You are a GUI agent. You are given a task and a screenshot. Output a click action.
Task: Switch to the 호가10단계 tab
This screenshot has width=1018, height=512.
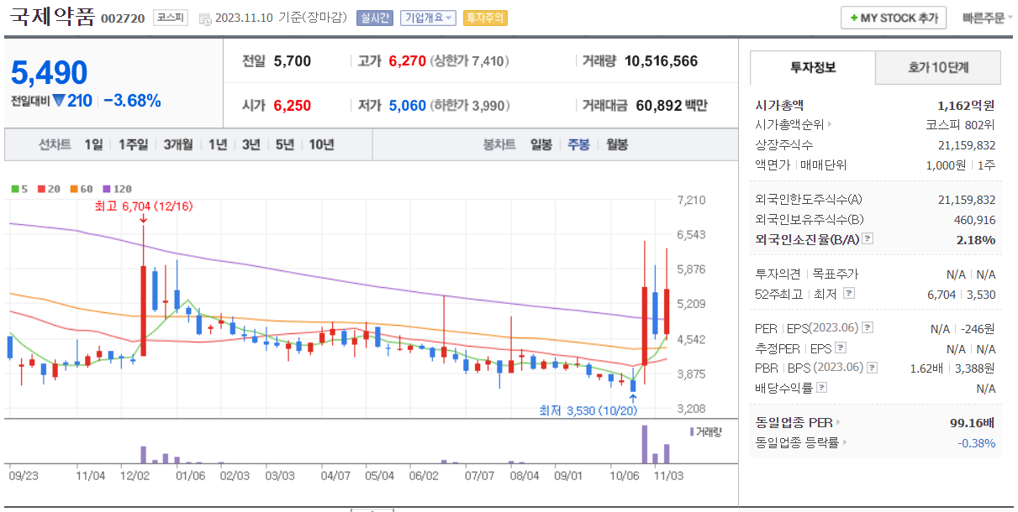pos(938,67)
